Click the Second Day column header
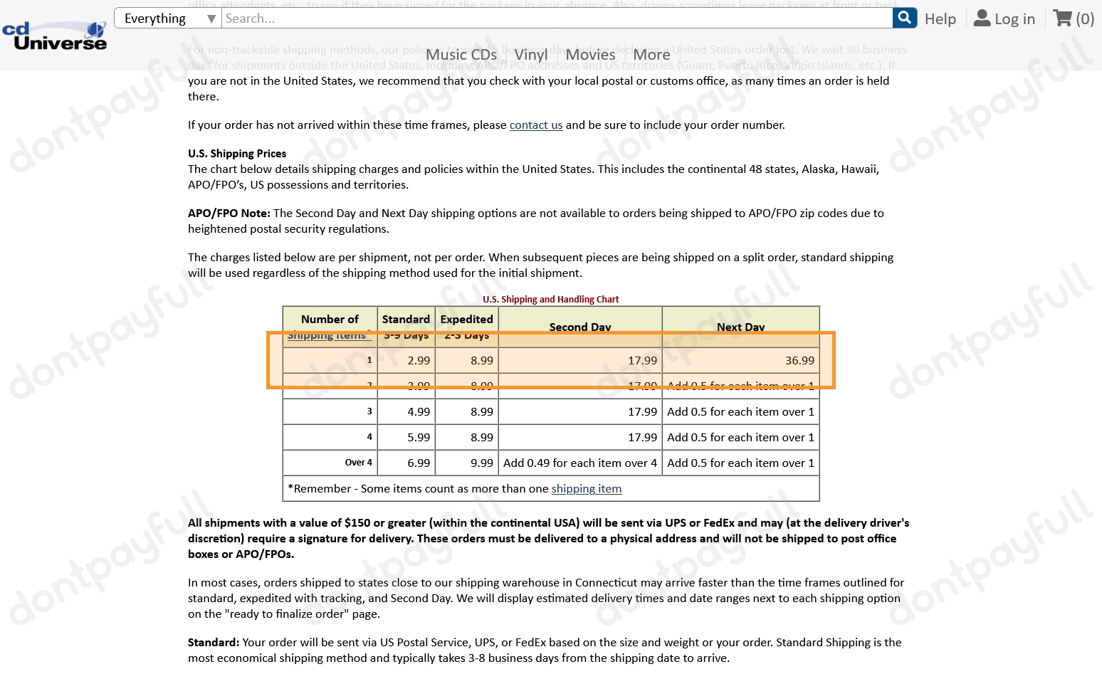Viewport: 1102px width, 674px height. click(579, 327)
